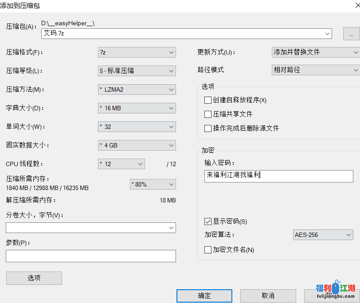Enable the encrypt file names checkbox
Screen dimensions: 360x303
click(x=208, y=250)
